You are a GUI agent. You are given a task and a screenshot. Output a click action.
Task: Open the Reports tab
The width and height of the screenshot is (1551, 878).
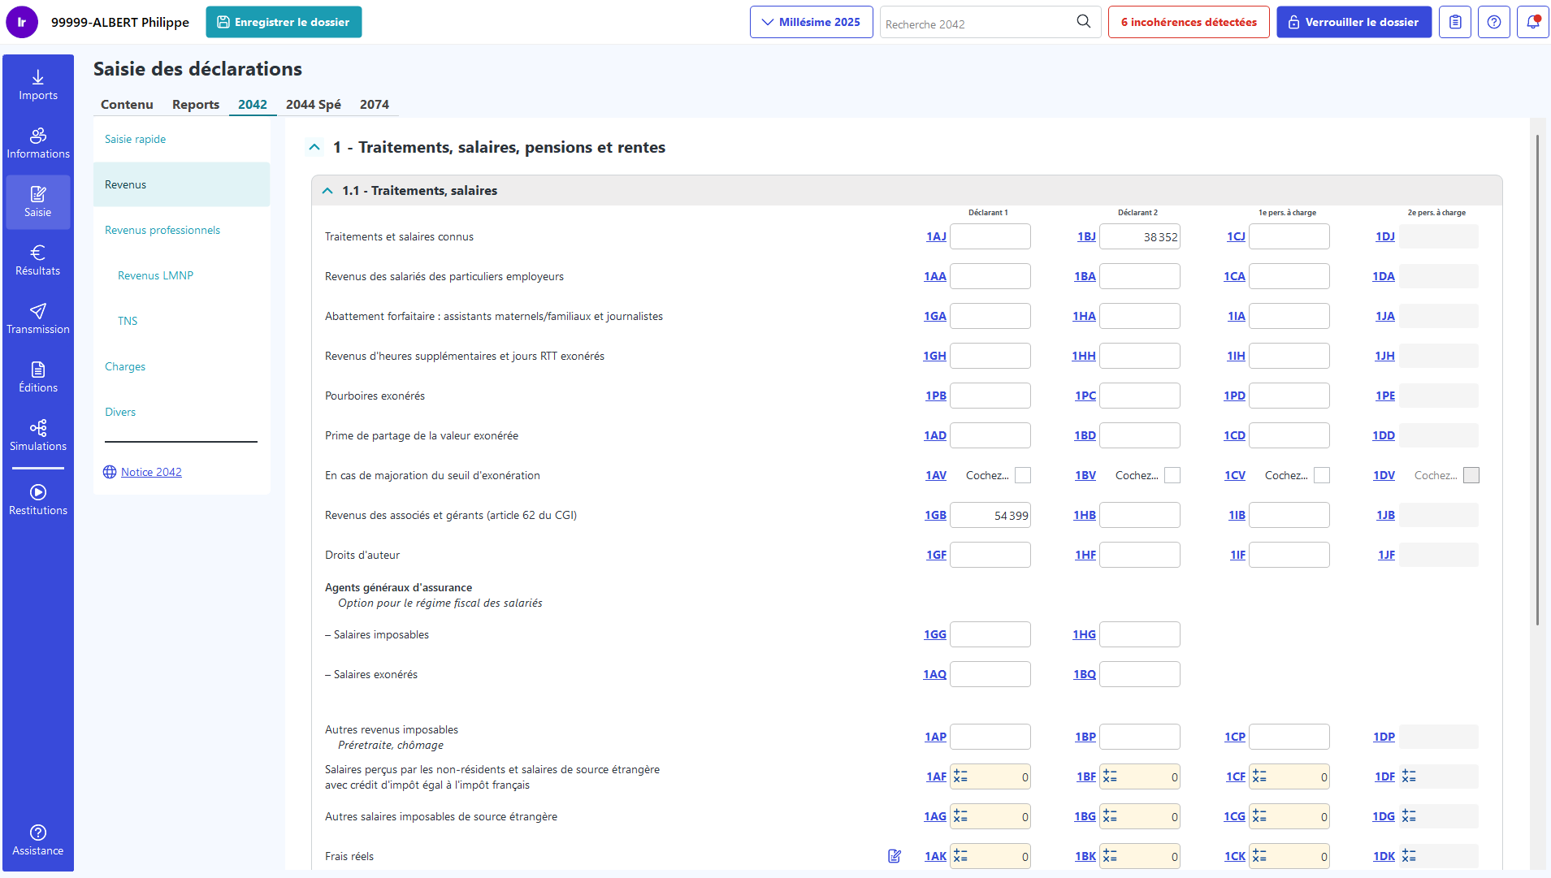(196, 105)
